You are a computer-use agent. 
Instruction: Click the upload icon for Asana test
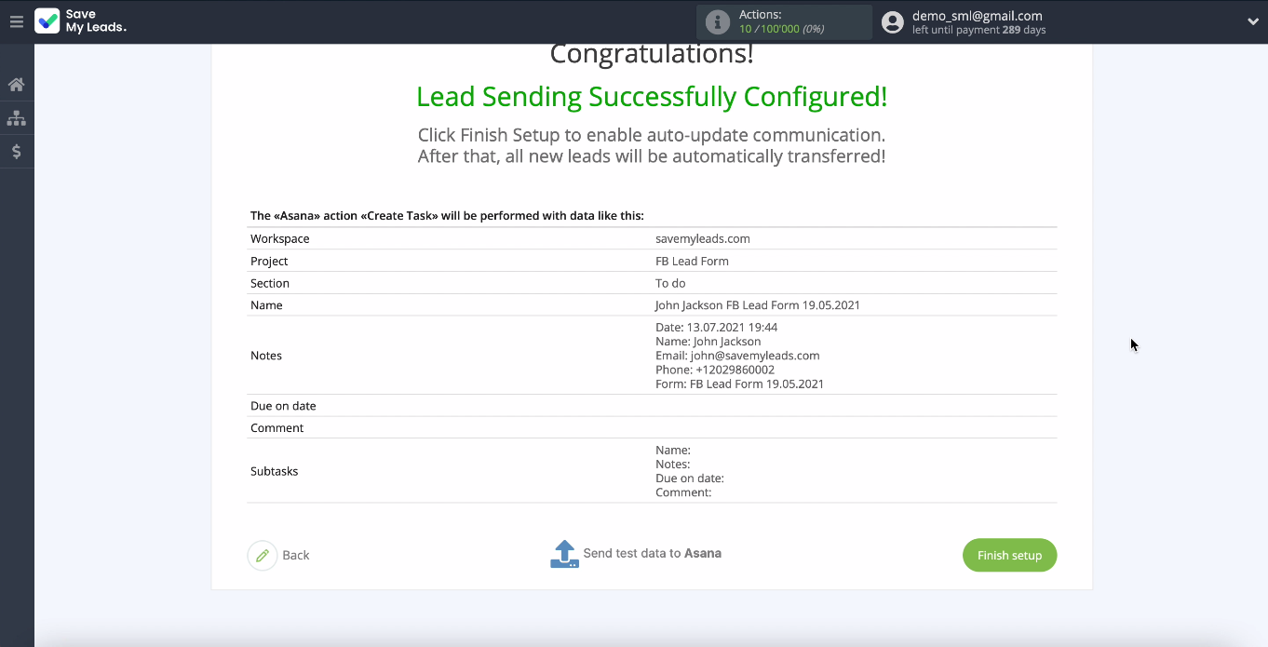pos(564,554)
